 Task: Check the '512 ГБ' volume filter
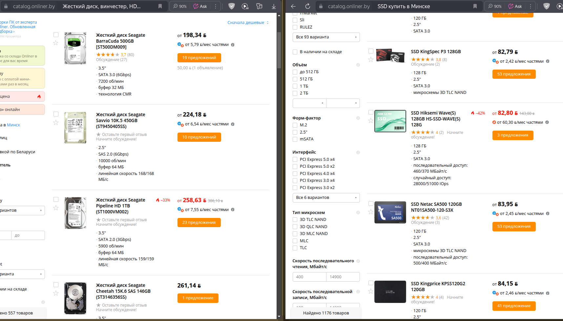295,79
